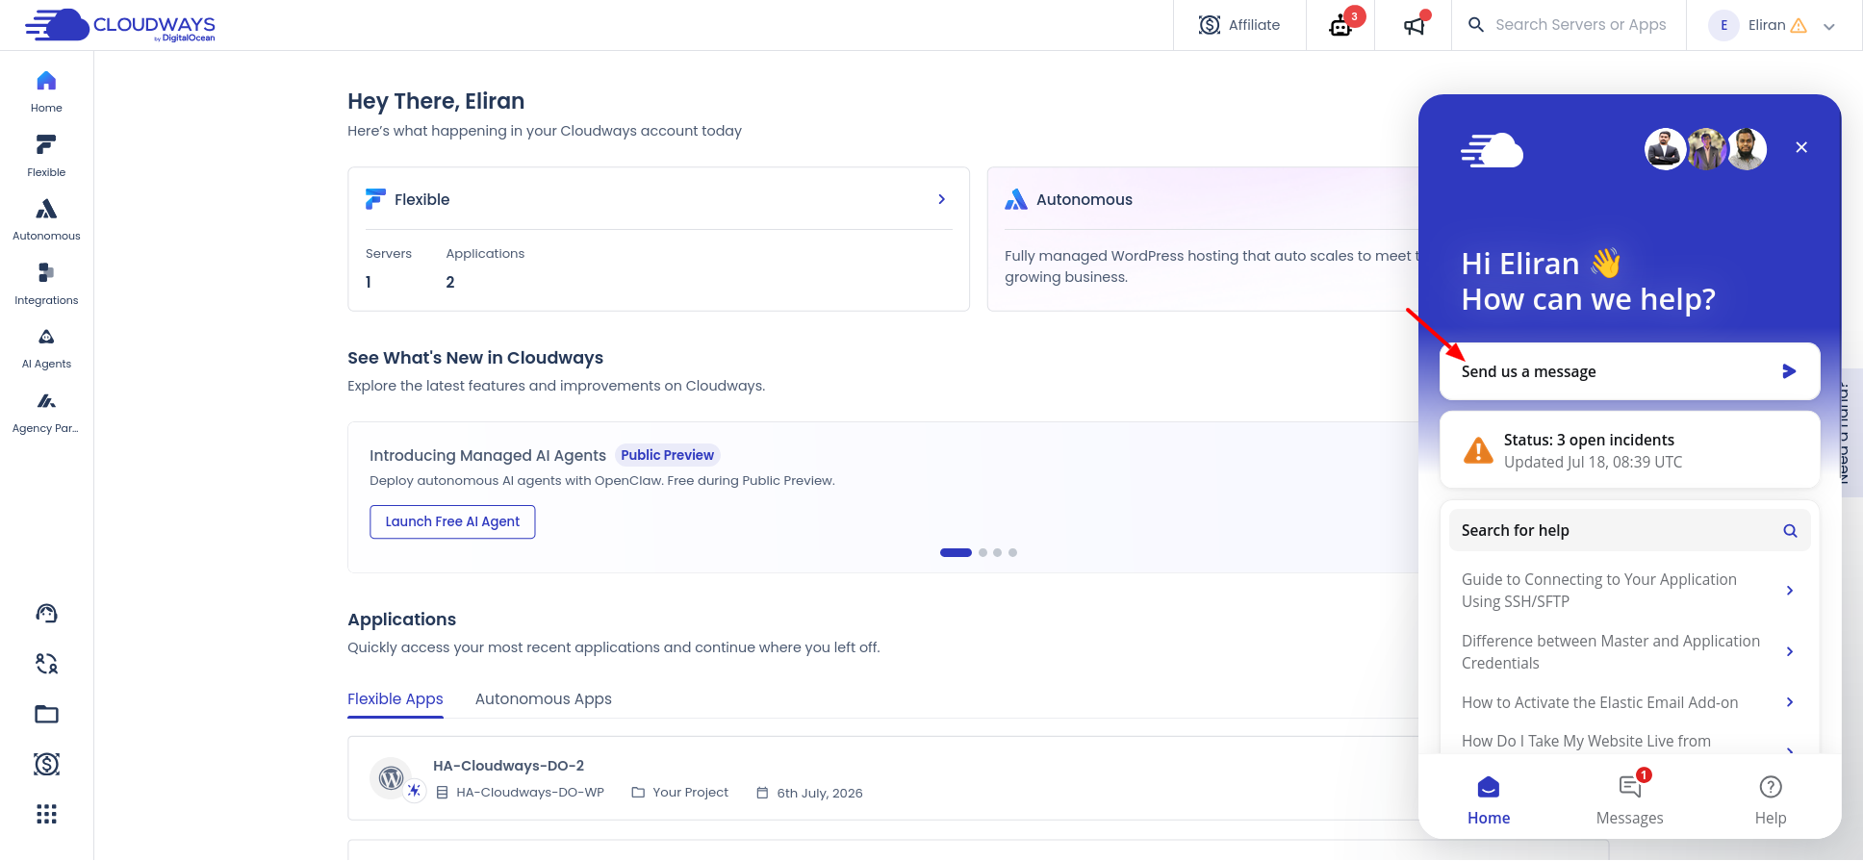Screen dimensions: 1863x861
Task: Click the Cloudways logo
Action: 120,25
